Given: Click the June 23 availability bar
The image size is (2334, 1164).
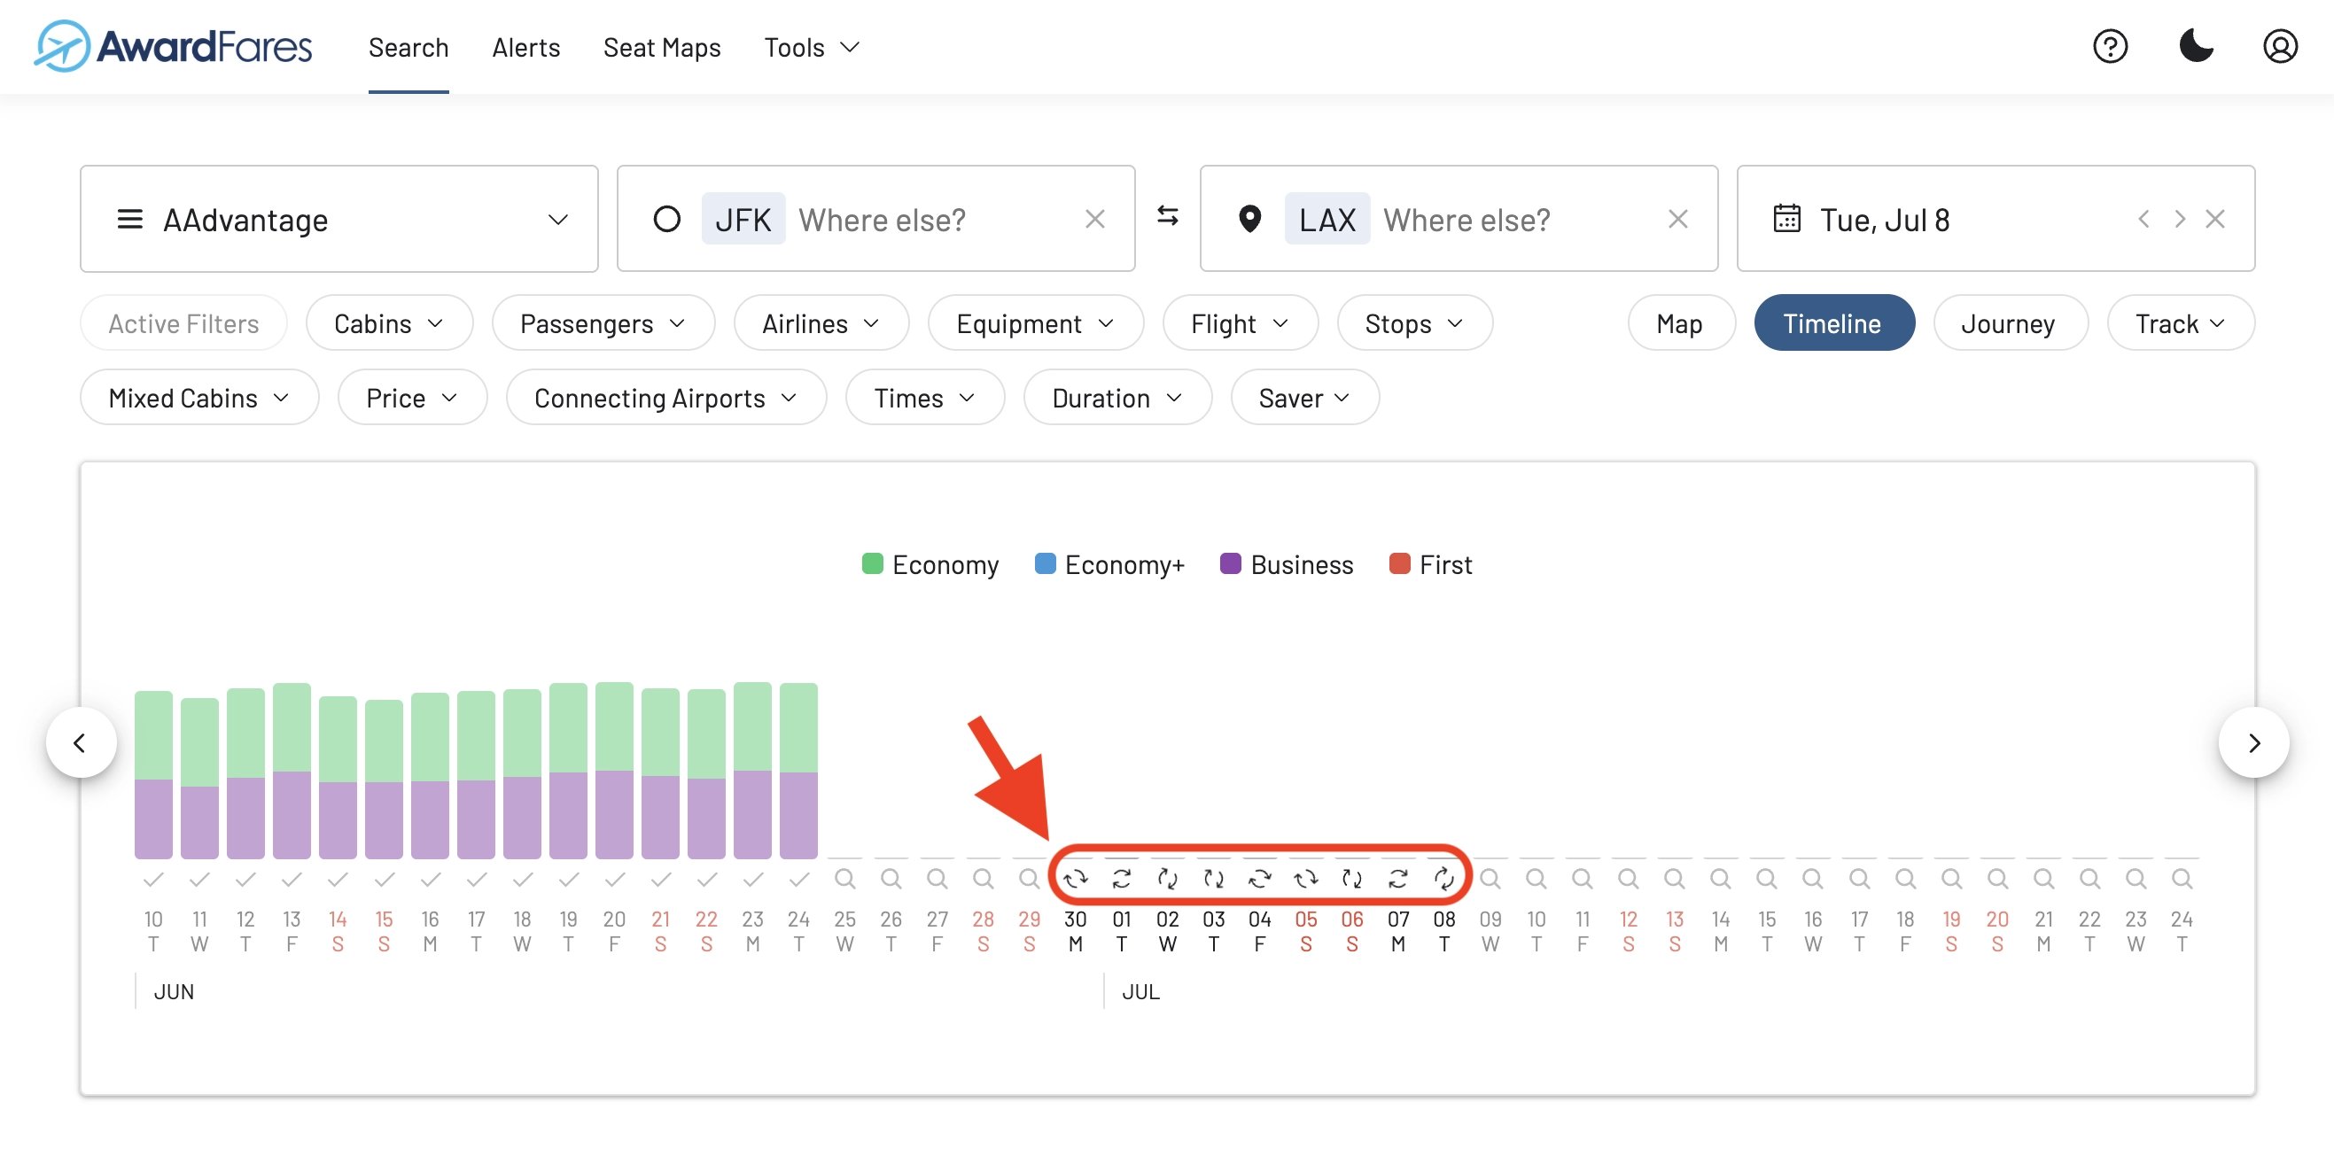Looking at the screenshot, I should pos(752,770).
